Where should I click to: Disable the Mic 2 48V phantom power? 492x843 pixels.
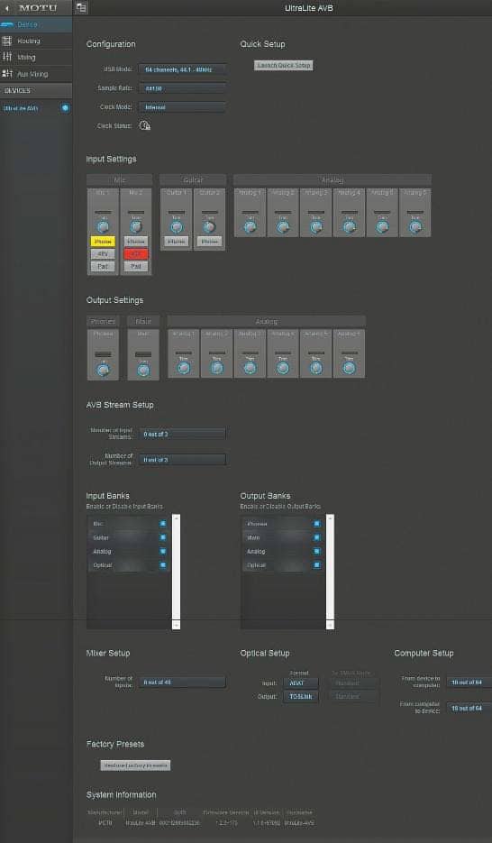pyautogui.click(x=136, y=254)
